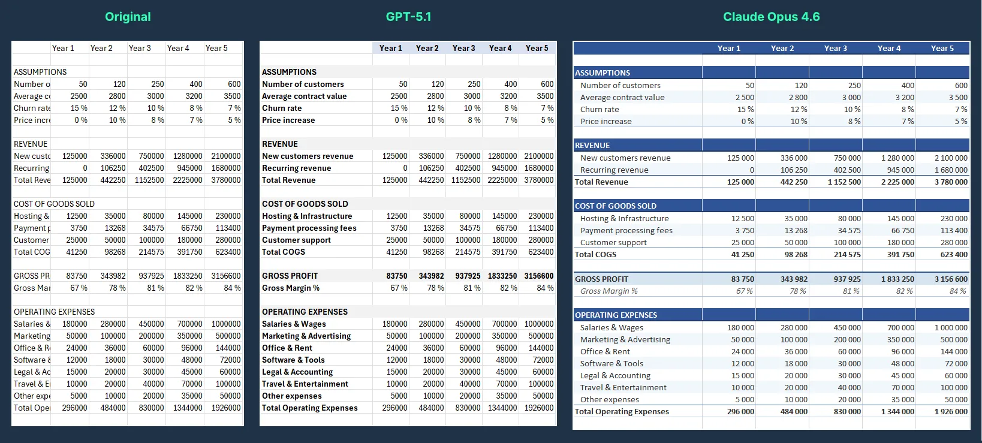The image size is (982, 443).
Task: Select Year 5 value 3780000 in Original table
Action: 225,180
